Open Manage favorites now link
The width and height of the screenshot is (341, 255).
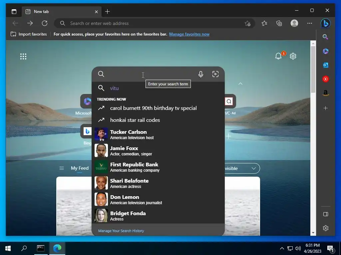[x=189, y=34]
